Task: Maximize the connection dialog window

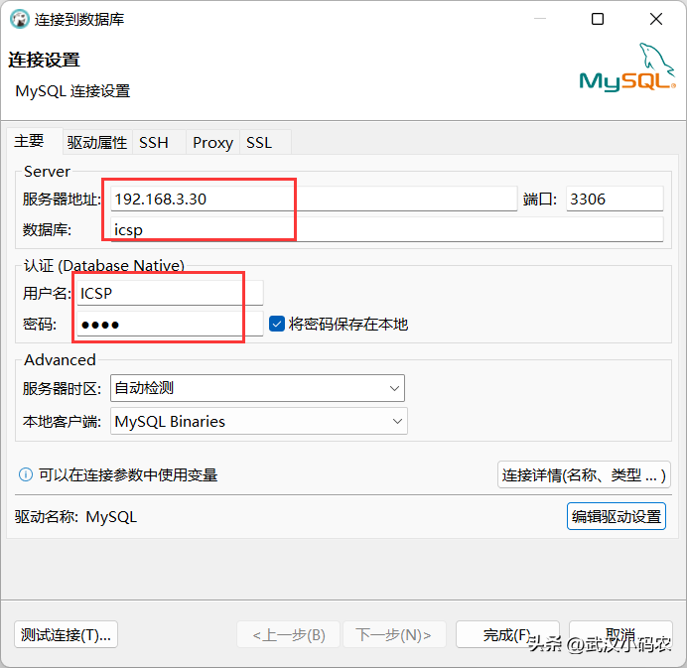Action: 598,20
